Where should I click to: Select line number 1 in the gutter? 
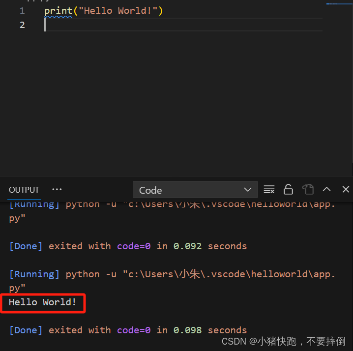point(22,11)
